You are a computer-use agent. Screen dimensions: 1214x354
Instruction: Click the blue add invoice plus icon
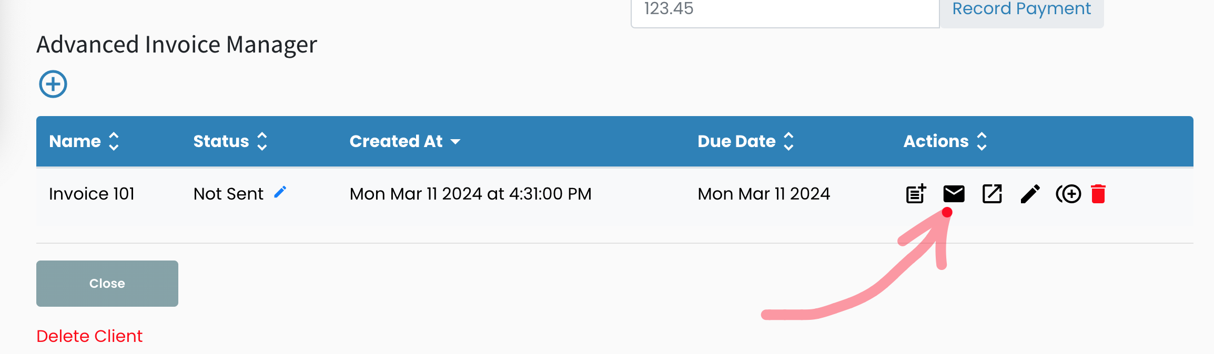click(53, 84)
